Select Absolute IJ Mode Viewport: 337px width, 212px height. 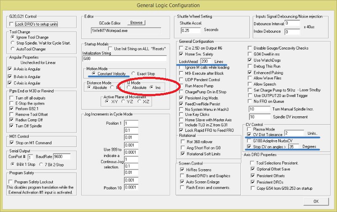click(x=128, y=87)
